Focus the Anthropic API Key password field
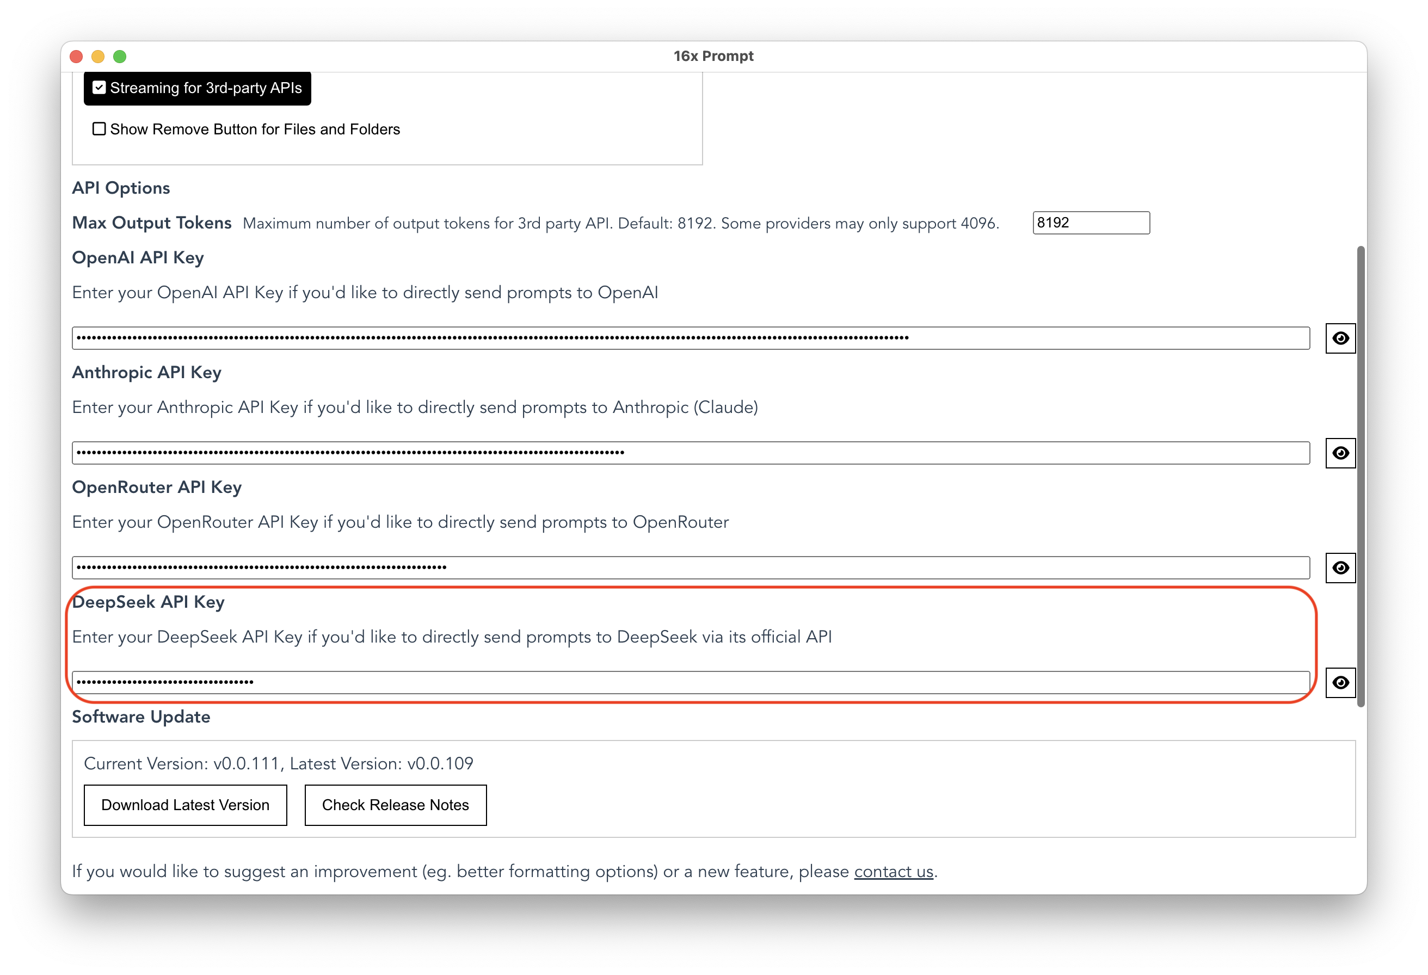The image size is (1428, 975). click(690, 453)
